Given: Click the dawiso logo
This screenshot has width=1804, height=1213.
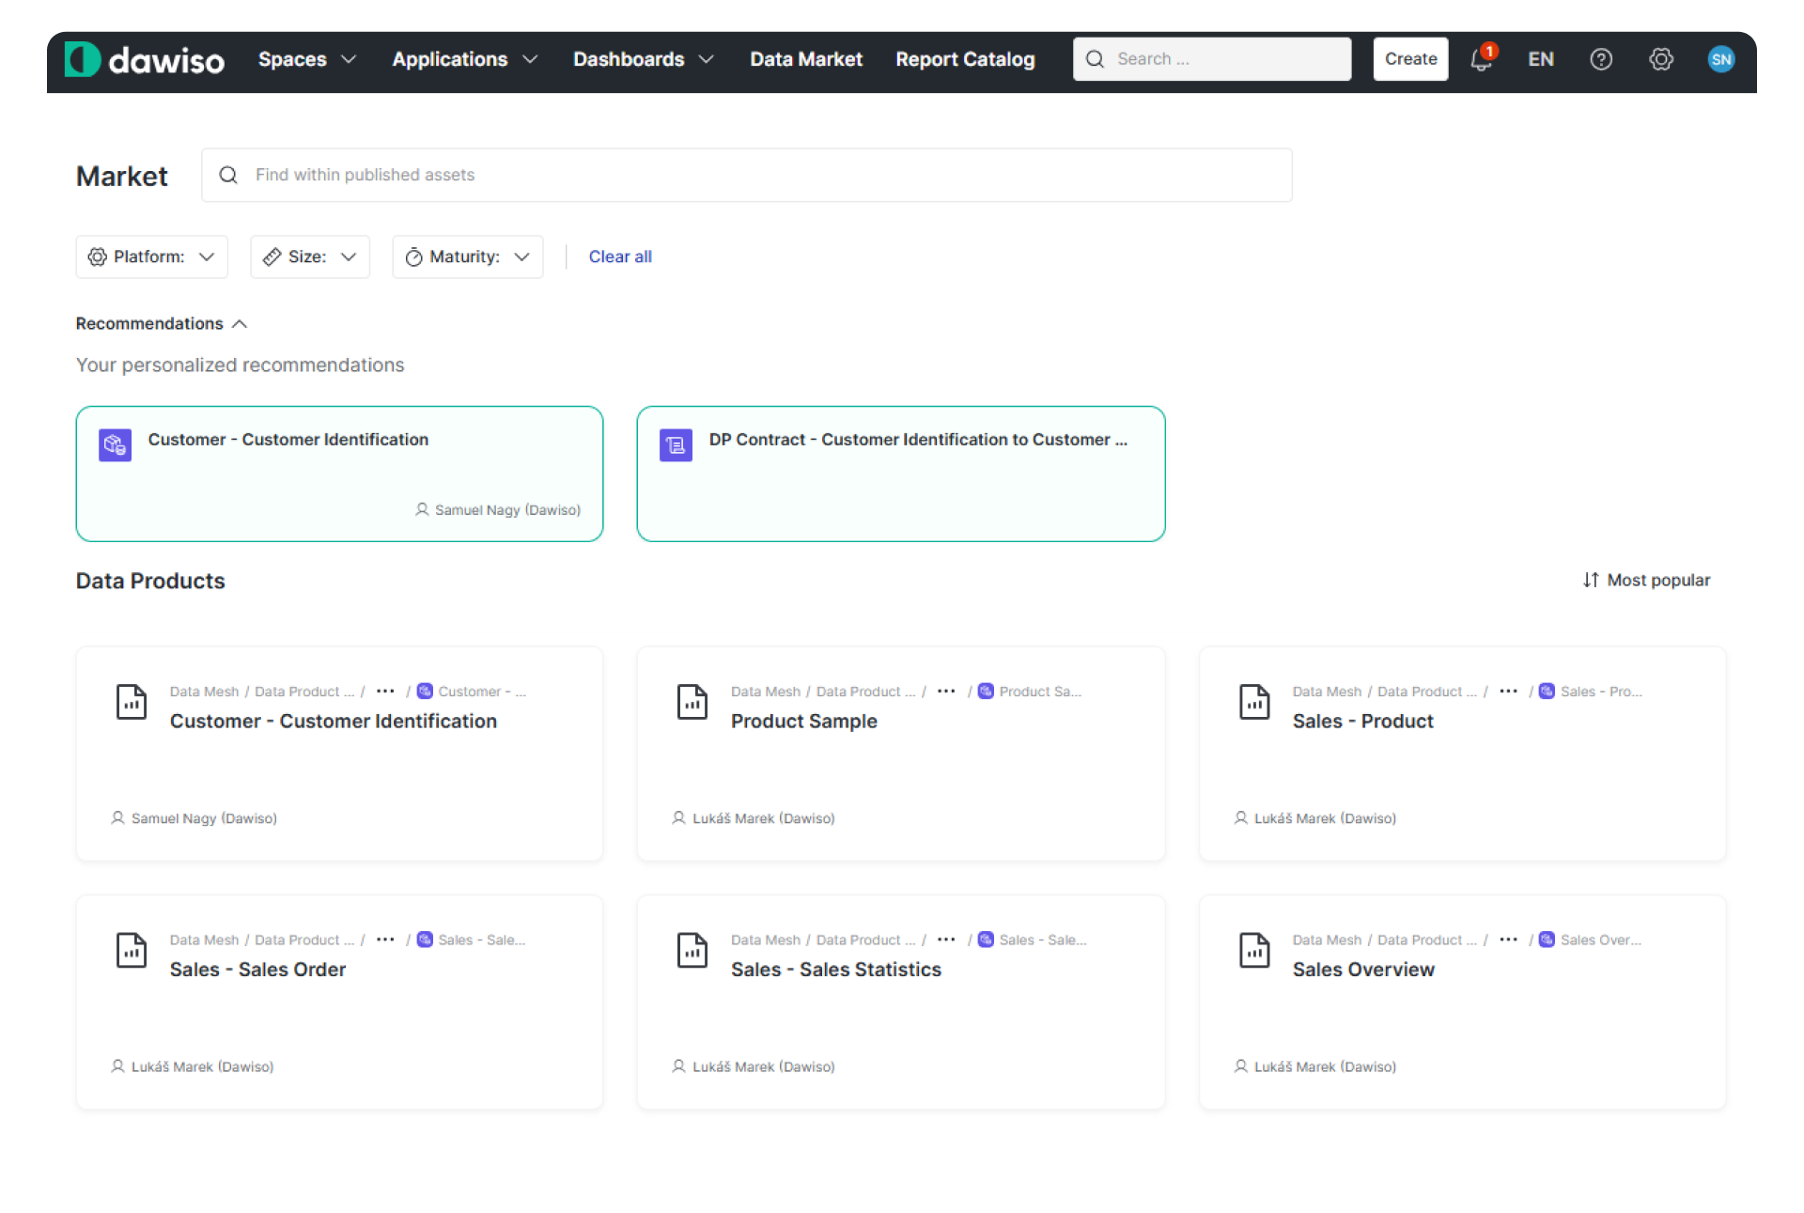Looking at the screenshot, I should 143,59.
